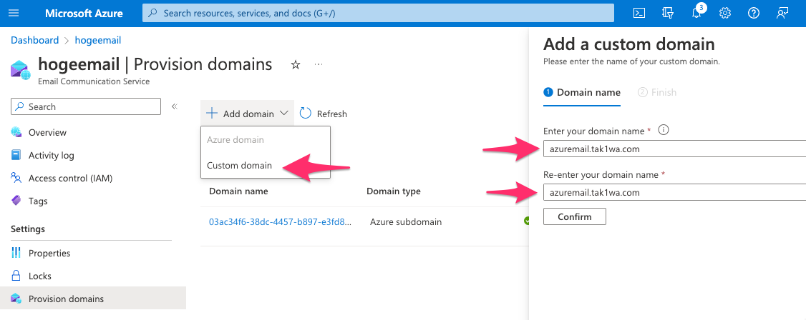Open the feedback icon in the header

pyautogui.click(x=782, y=14)
